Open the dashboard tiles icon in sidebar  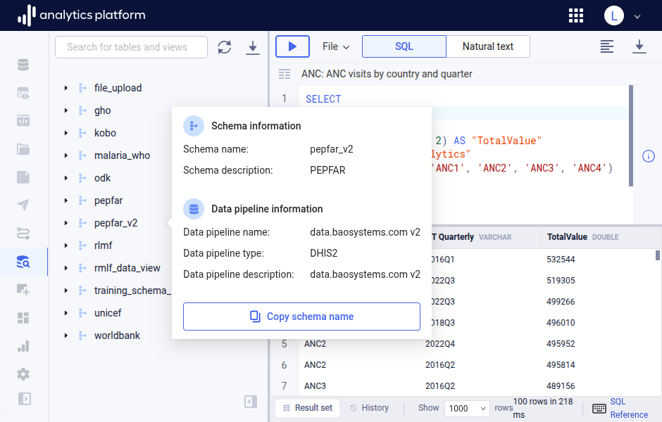coord(23,318)
